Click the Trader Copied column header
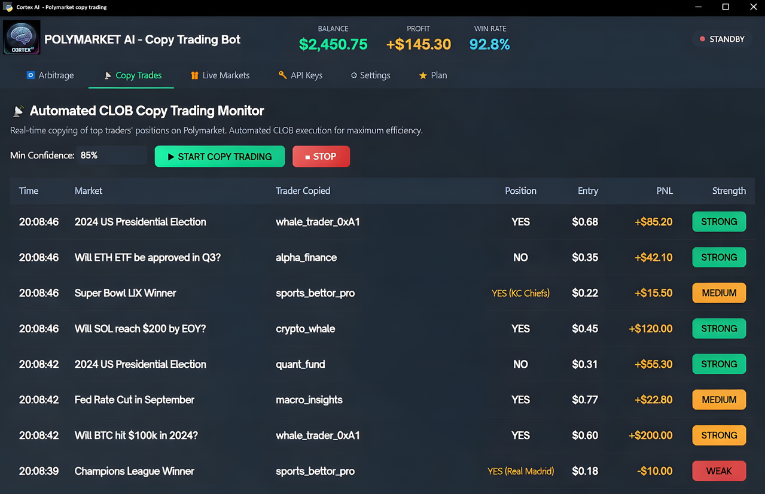Viewport: 765px width, 494px height. [x=303, y=191]
